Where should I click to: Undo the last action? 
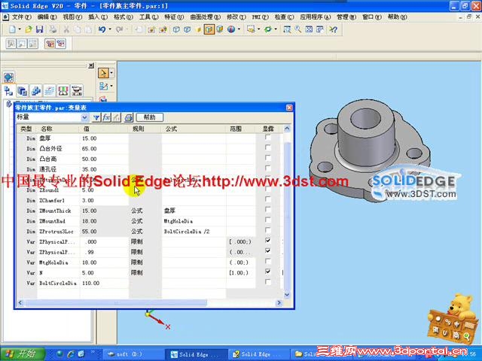[x=102, y=29]
